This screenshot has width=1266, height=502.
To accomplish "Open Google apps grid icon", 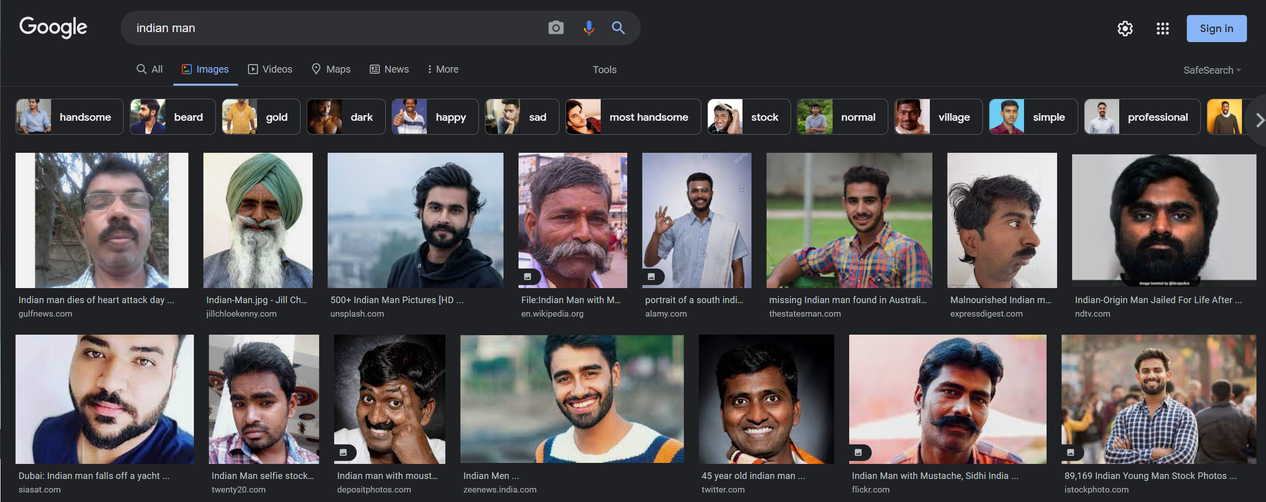I will [1162, 29].
